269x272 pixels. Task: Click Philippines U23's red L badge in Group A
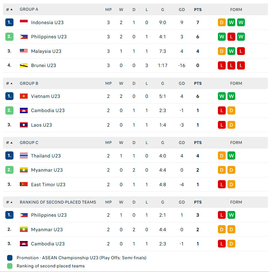click(x=231, y=37)
